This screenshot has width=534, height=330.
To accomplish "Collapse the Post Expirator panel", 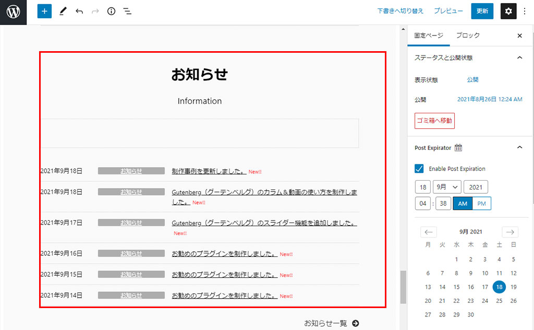I will pos(519,148).
